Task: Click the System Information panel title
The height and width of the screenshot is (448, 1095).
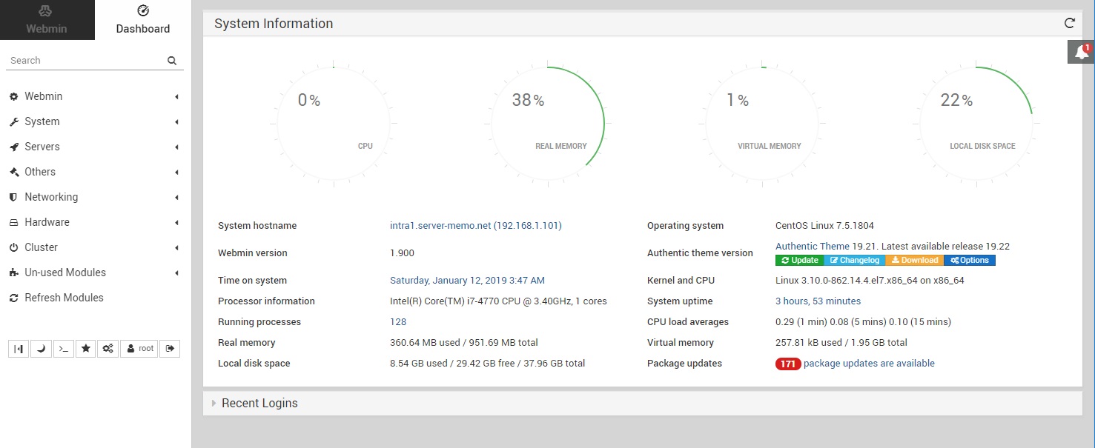Action: 274,24
